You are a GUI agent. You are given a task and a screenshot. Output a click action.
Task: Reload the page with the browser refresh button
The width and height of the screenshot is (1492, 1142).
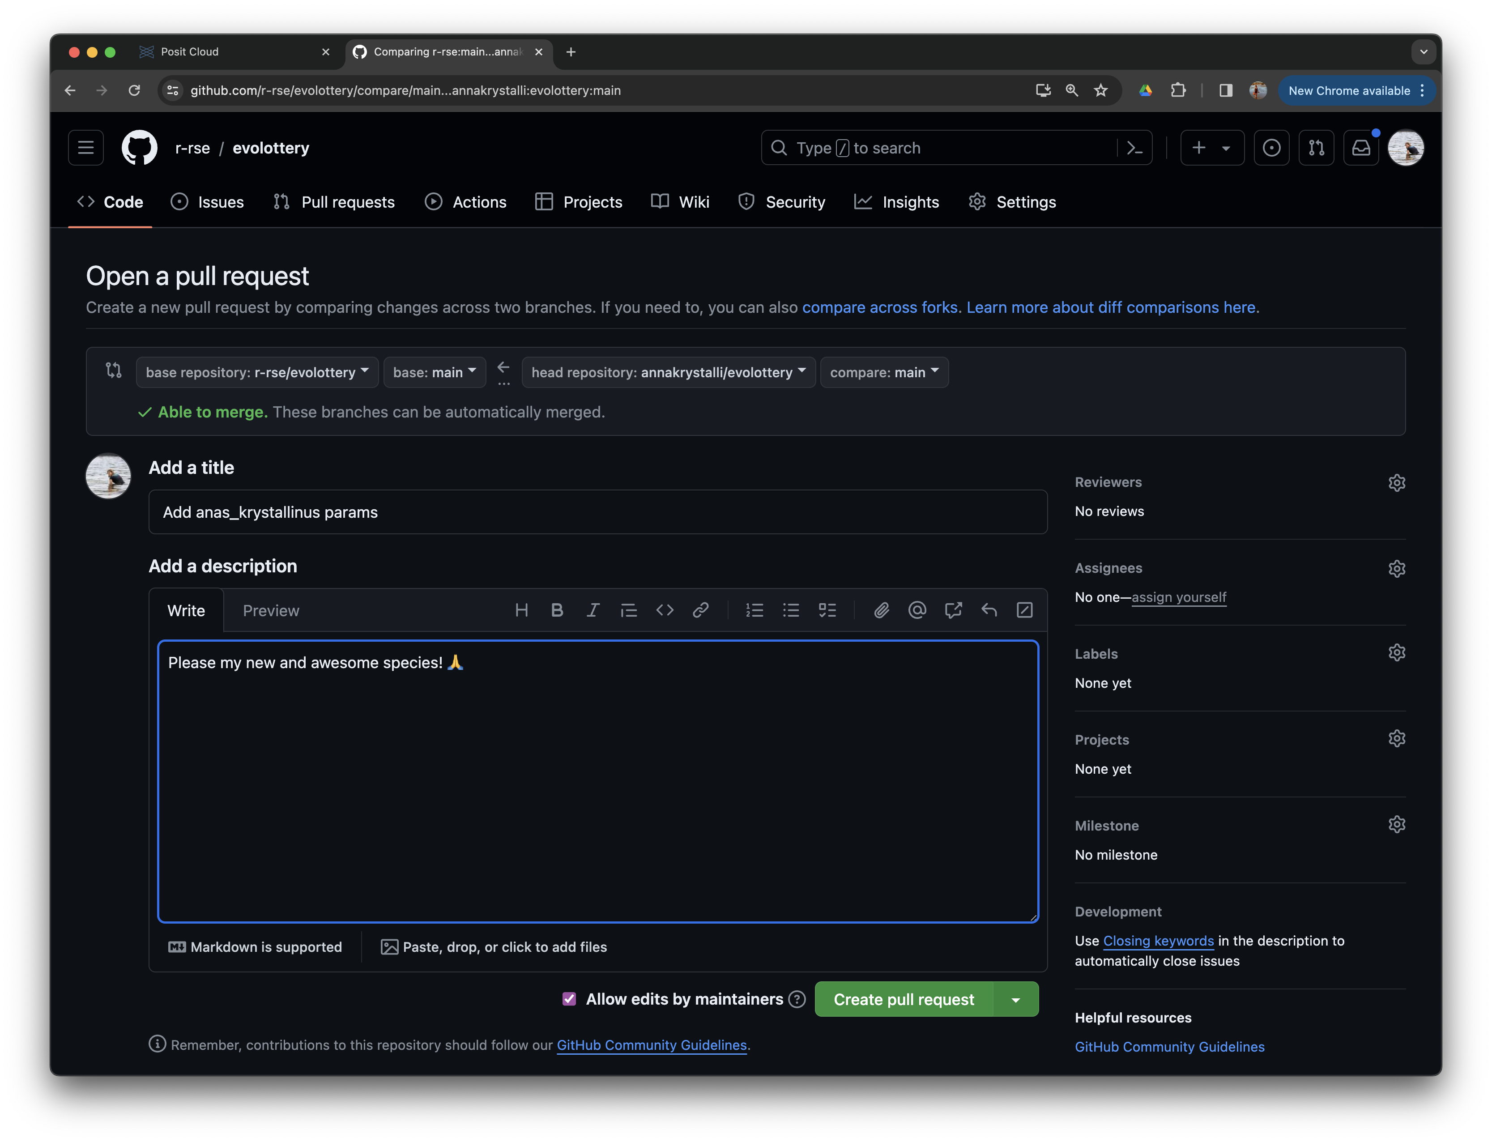pyautogui.click(x=134, y=90)
